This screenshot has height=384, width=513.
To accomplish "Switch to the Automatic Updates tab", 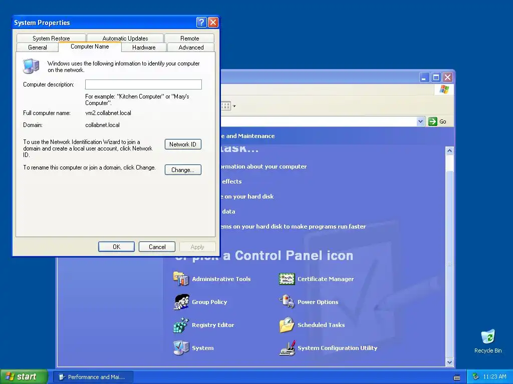I will pyautogui.click(x=125, y=38).
